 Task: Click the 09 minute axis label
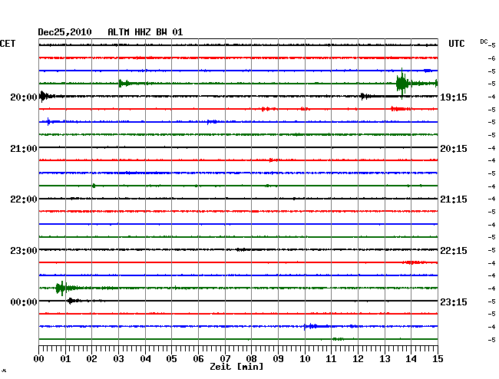click(278, 359)
